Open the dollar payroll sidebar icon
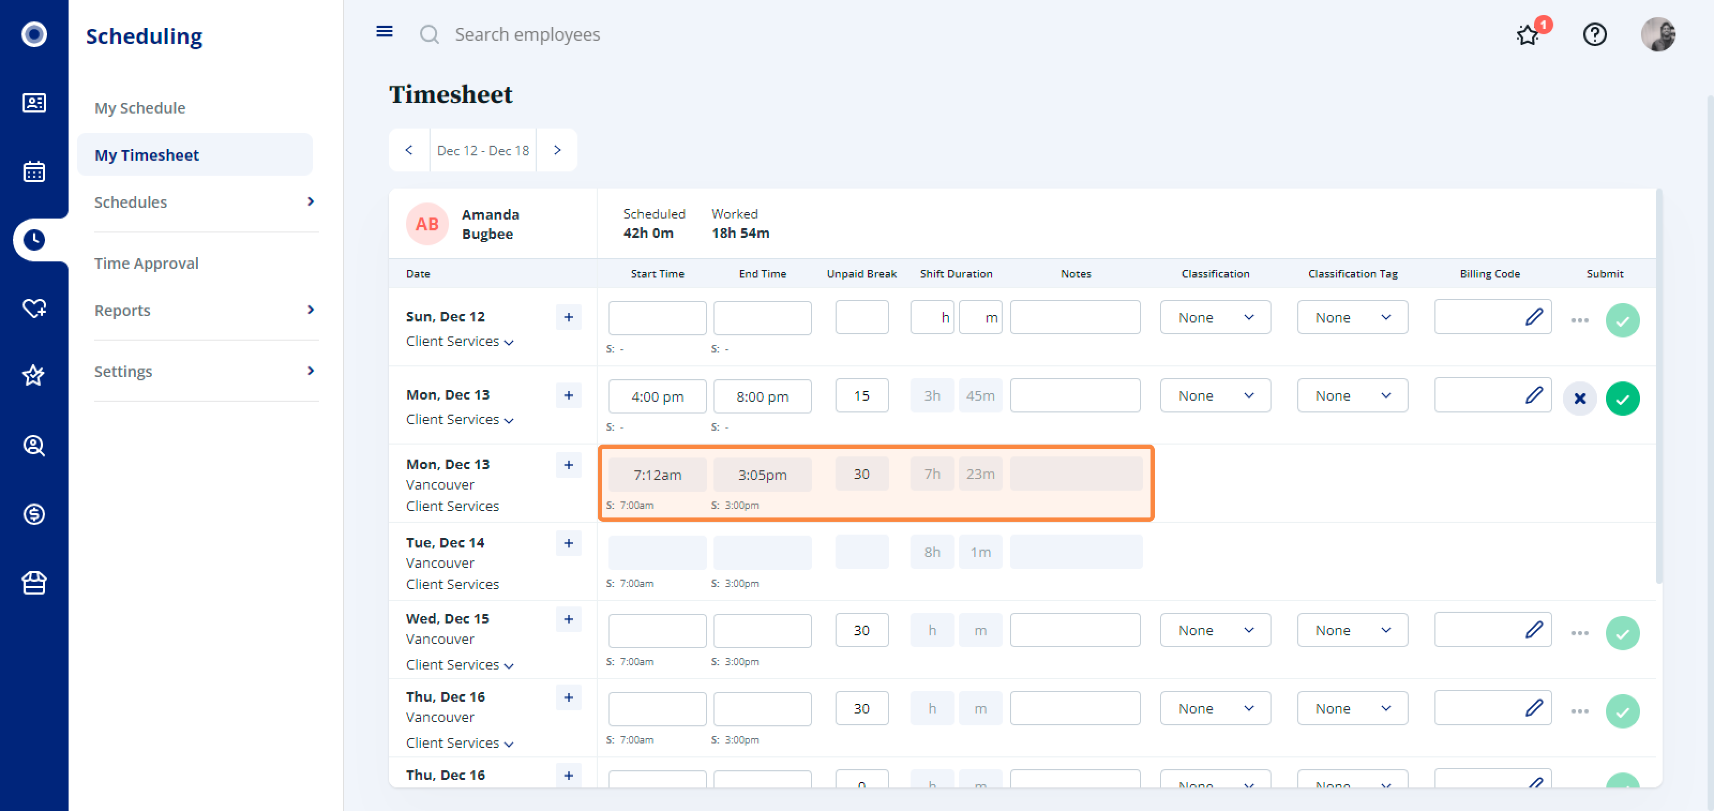 pos(34,514)
